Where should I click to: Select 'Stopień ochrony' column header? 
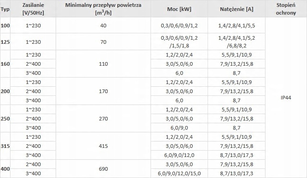(286, 9)
